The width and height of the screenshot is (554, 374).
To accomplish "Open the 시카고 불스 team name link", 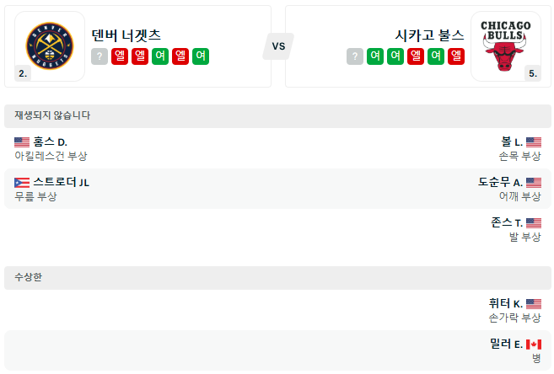I will 429,35.
